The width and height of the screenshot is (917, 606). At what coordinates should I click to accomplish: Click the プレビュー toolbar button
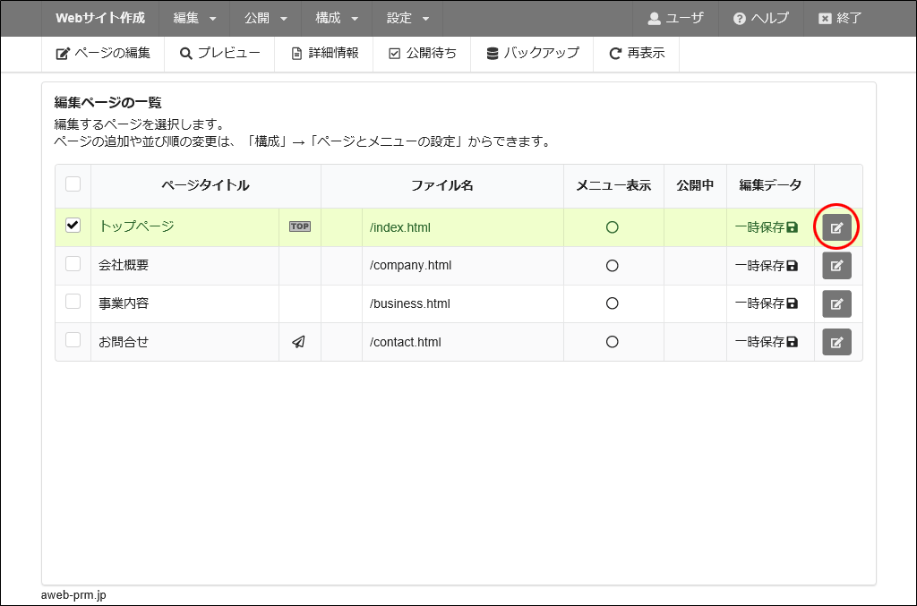(219, 54)
